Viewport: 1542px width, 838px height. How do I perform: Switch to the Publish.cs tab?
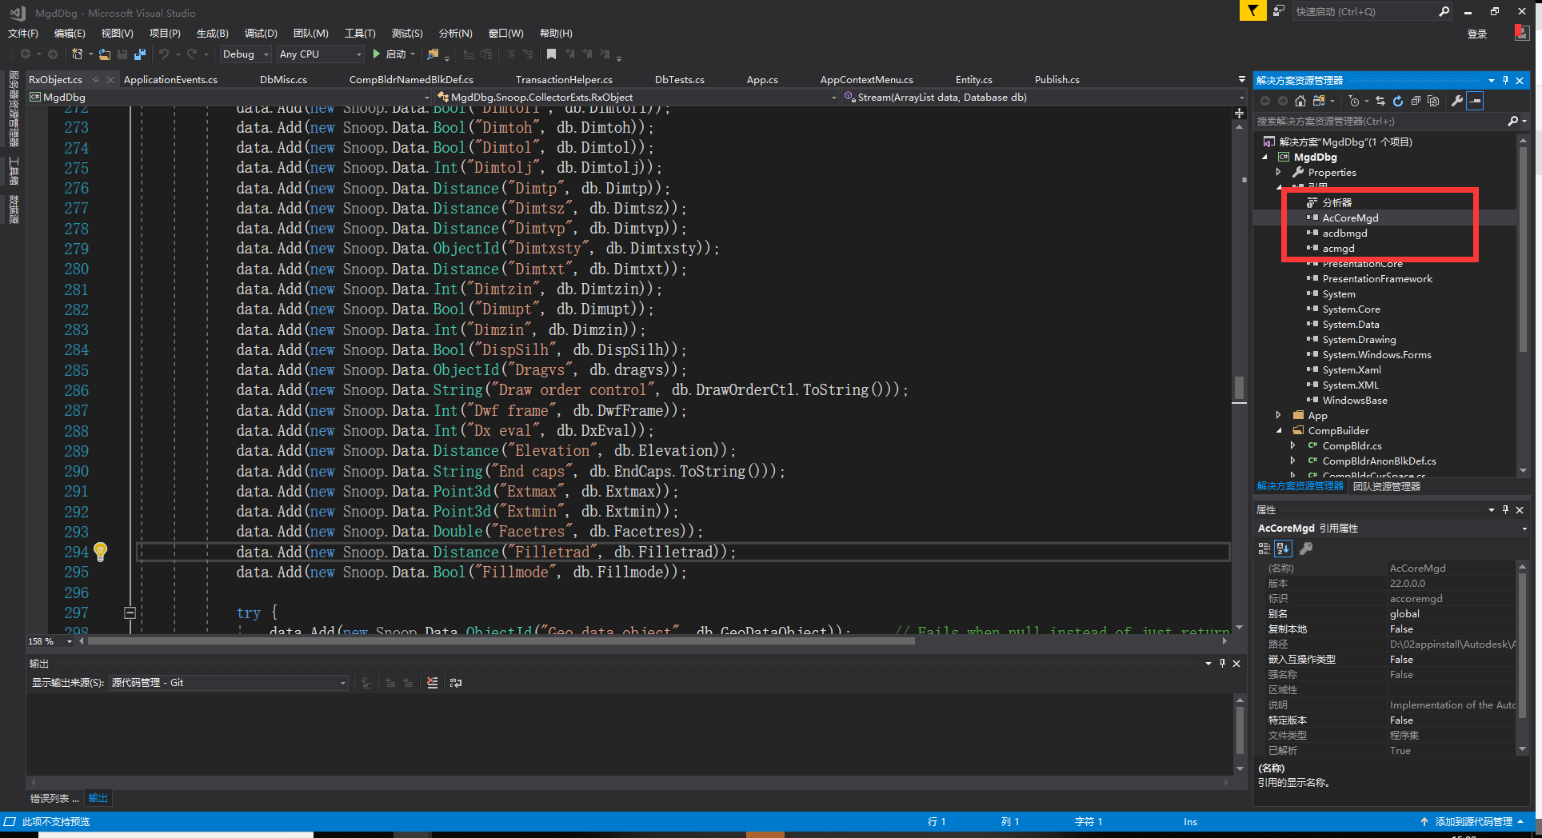click(x=1057, y=79)
